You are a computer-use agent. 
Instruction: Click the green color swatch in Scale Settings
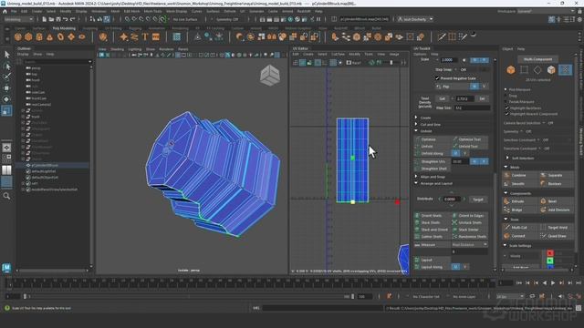[550, 261]
